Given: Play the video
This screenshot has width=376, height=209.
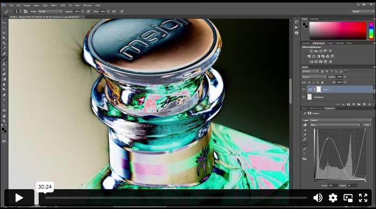Looking at the screenshot, I should click(19, 198).
